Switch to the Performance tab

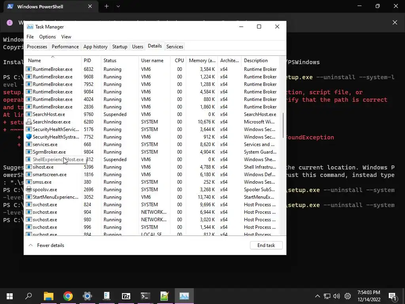65,47
